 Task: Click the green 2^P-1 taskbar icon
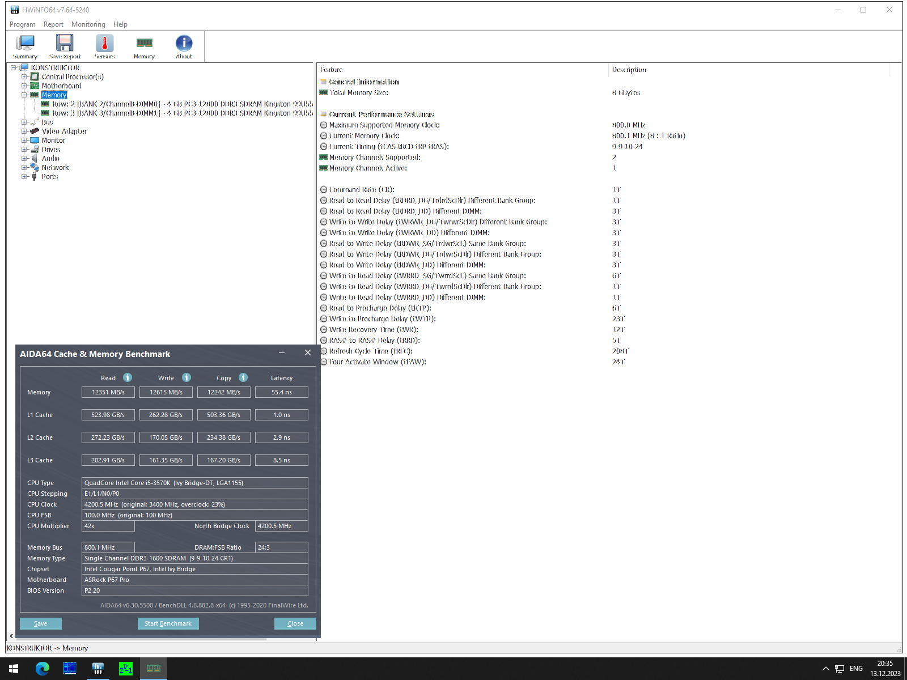[x=125, y=669]
